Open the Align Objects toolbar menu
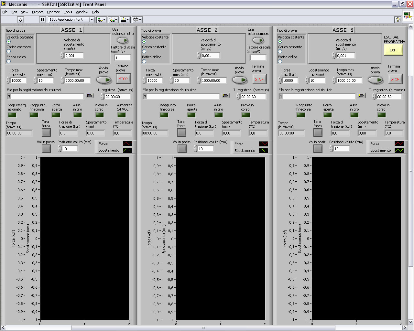 point(102,20)
